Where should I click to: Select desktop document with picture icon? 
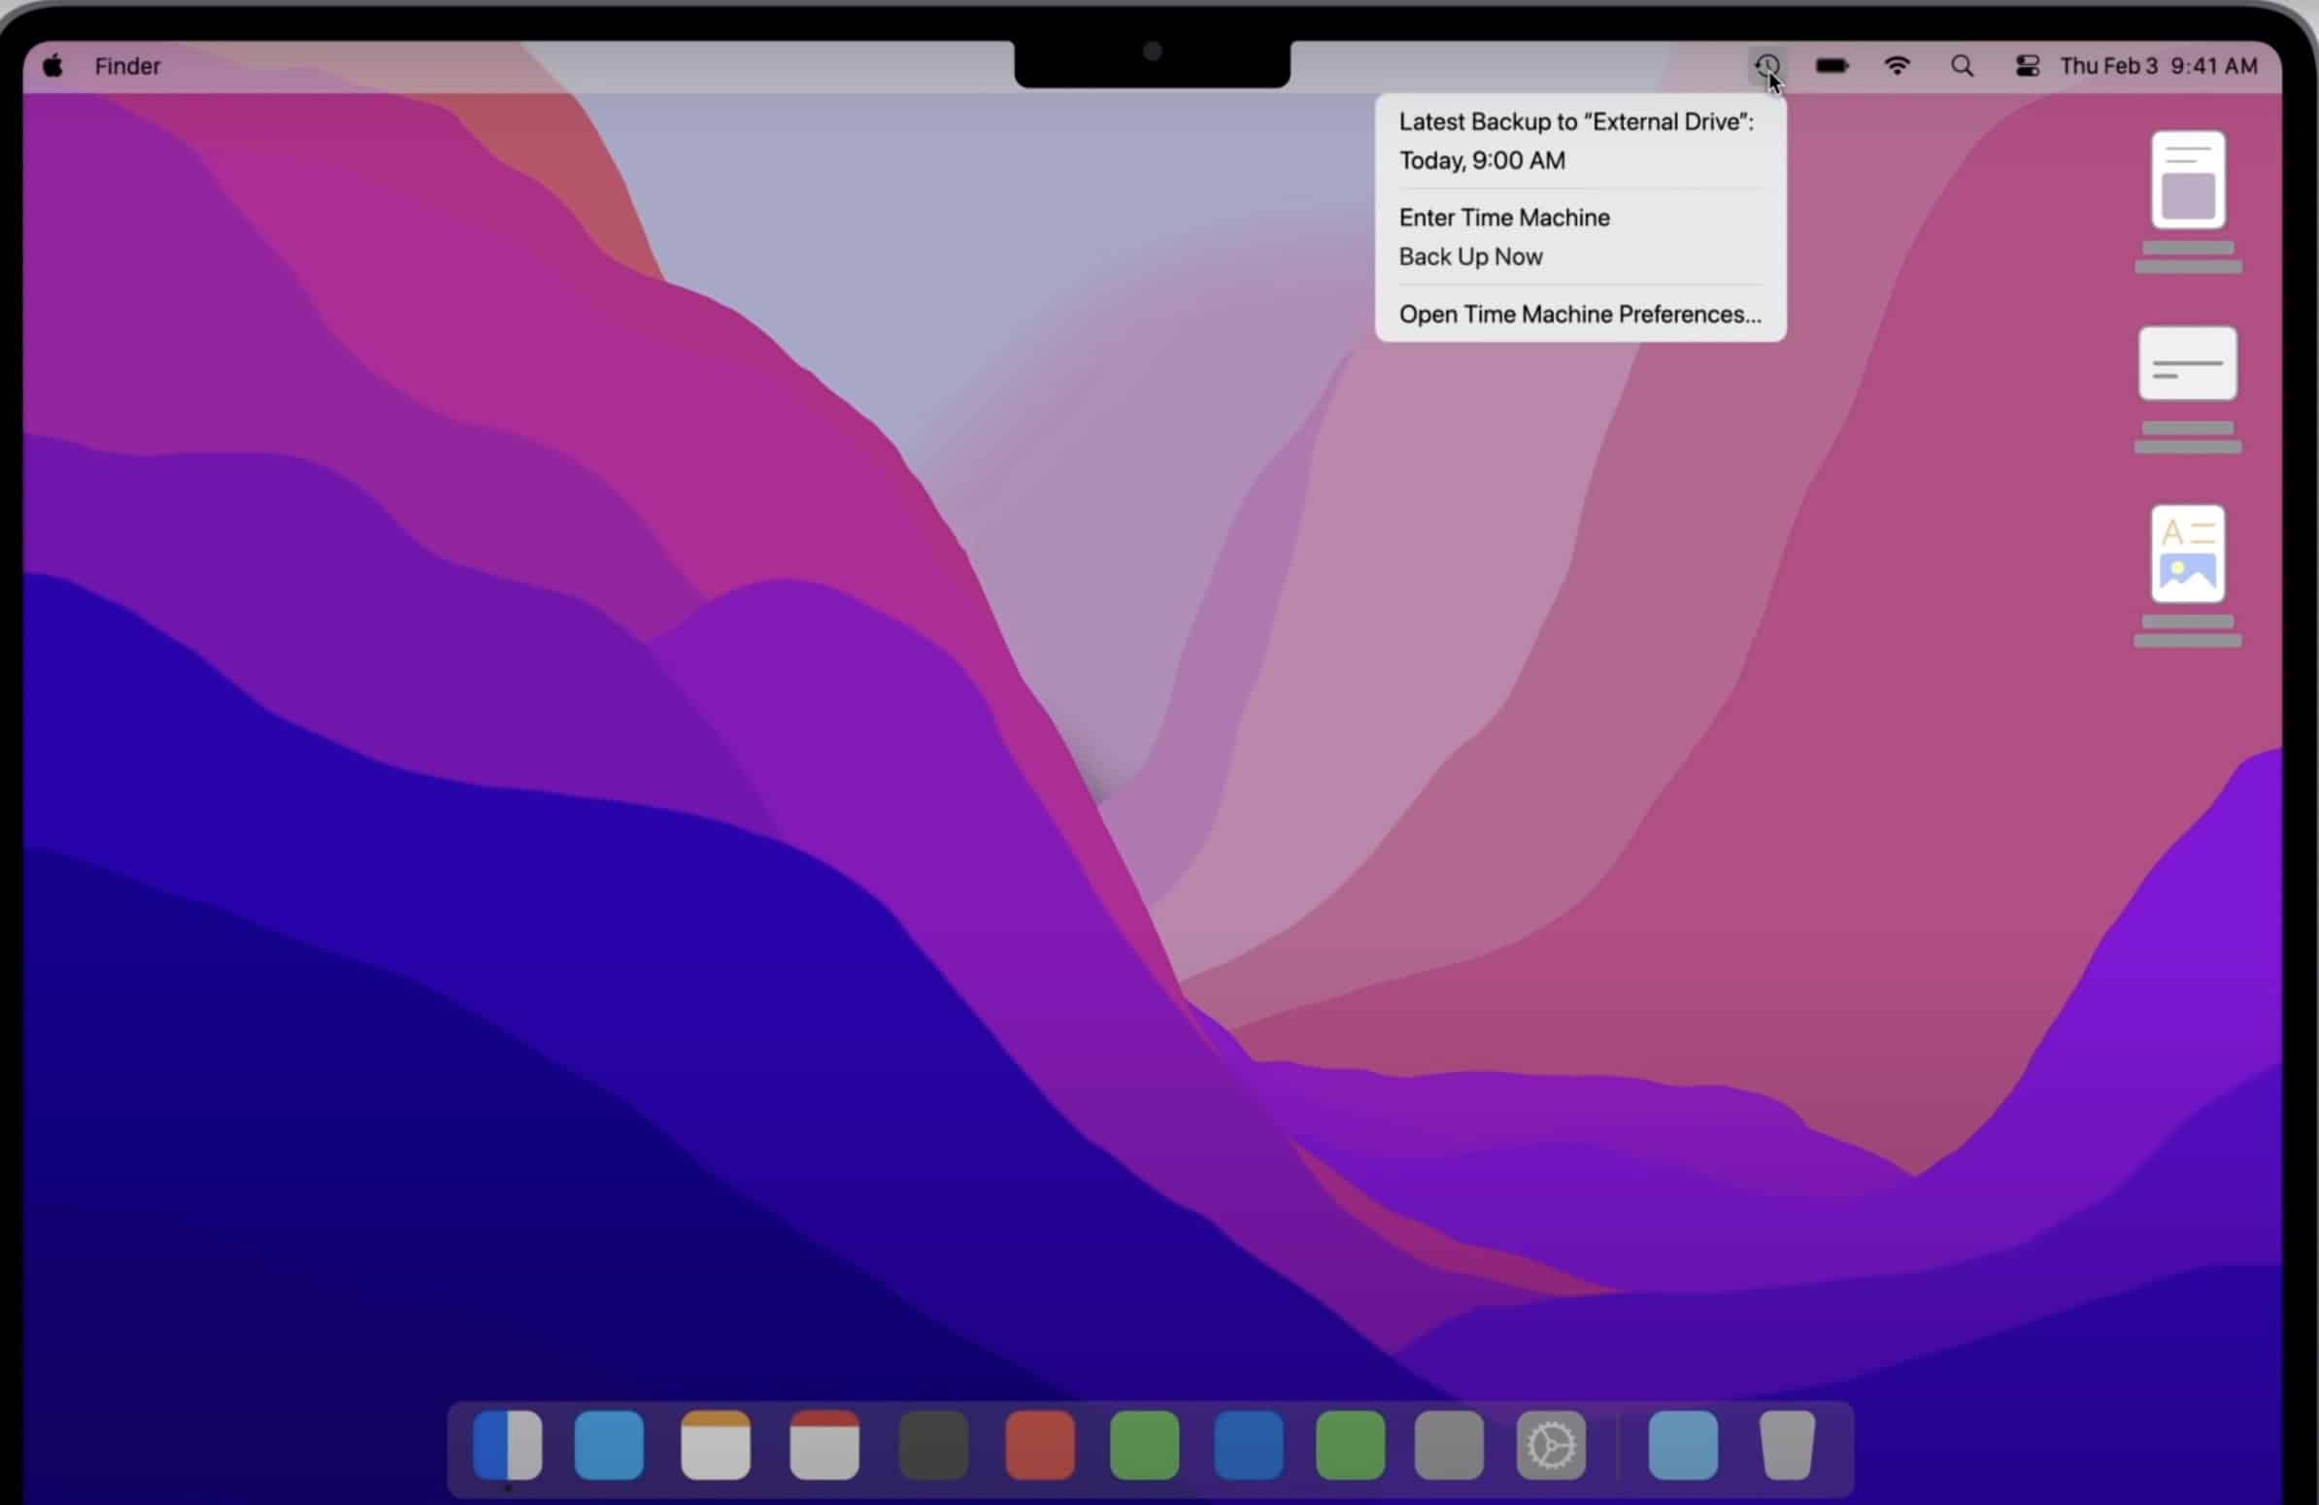[2188, 554]
